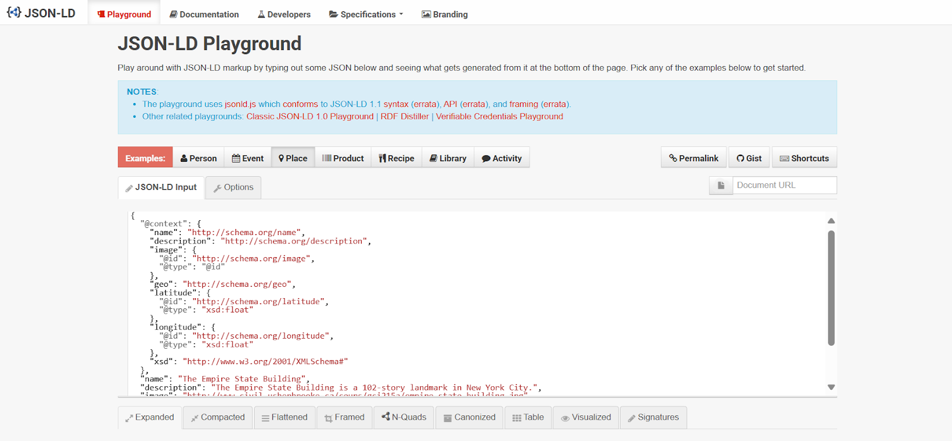Screen dimensions: 952x441
Task: Open the RDF Distiller link
Action: [405, 117]
